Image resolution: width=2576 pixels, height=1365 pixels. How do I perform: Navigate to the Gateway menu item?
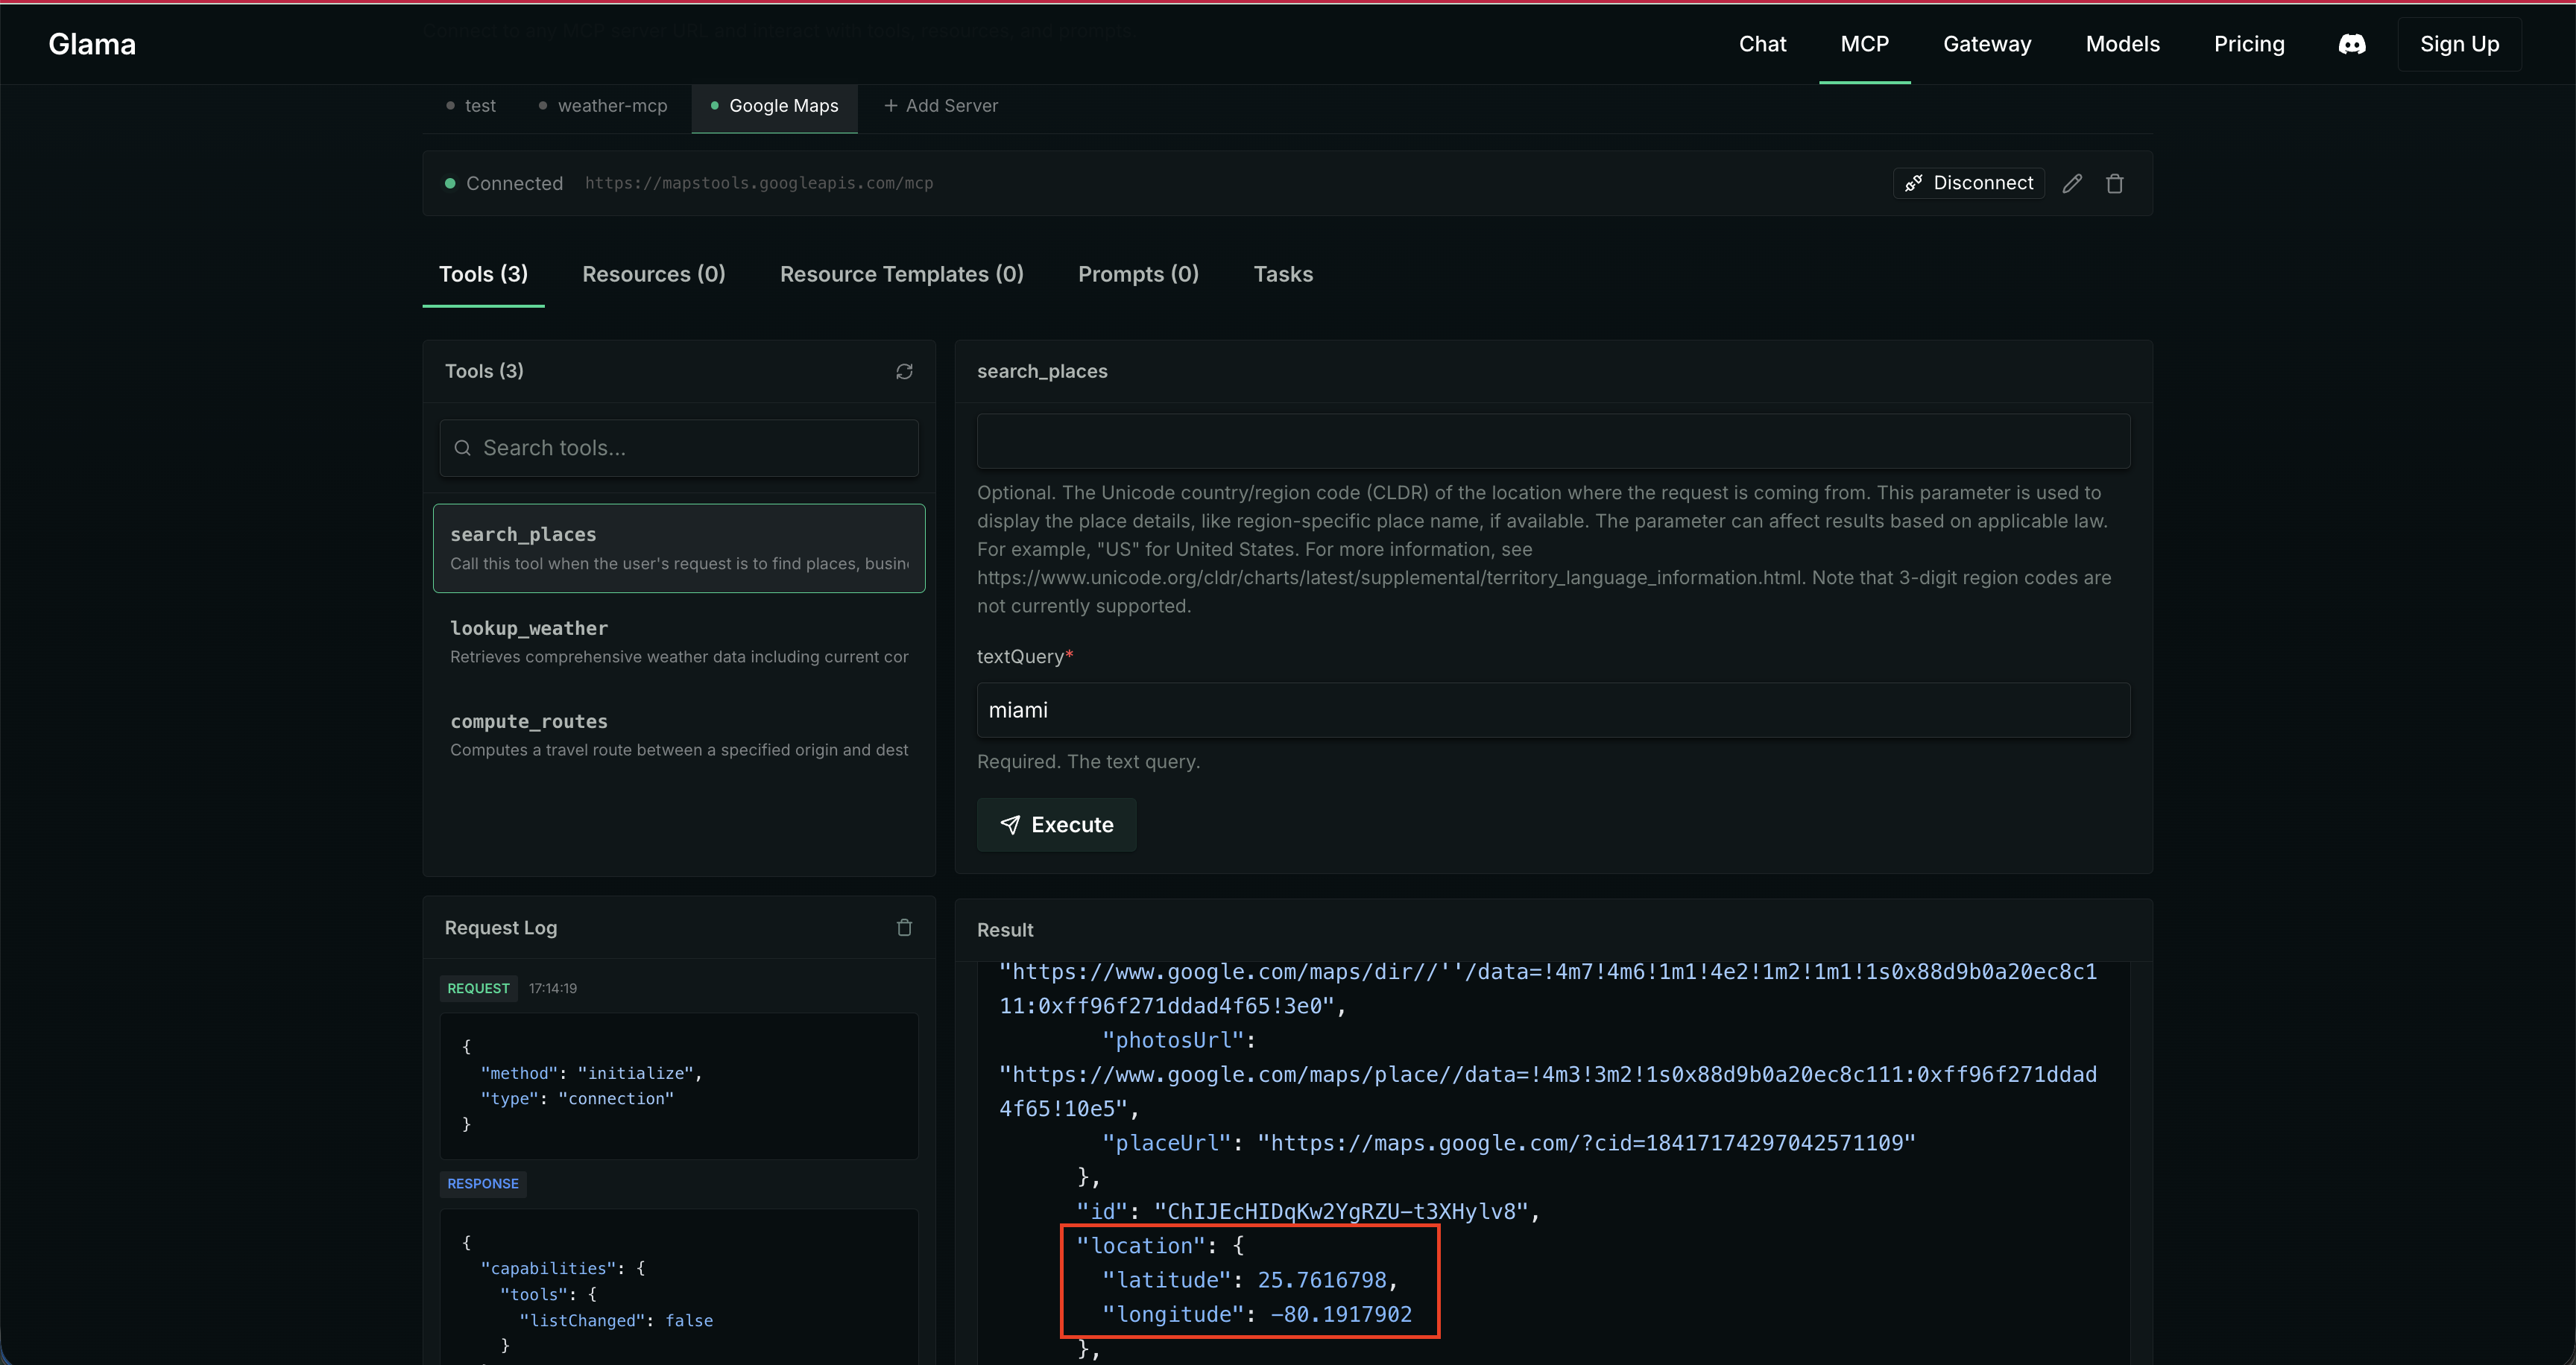click(1987, 44)
